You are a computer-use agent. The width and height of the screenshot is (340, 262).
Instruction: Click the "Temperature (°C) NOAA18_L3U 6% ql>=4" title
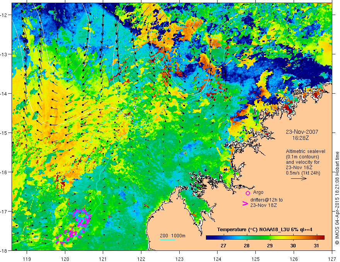(265, 230)
